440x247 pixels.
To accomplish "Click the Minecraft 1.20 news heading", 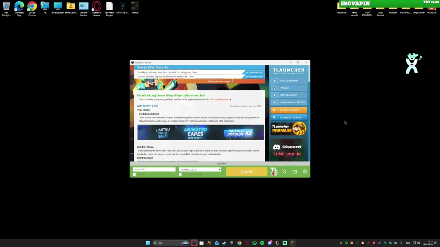I will click(147, 106).
